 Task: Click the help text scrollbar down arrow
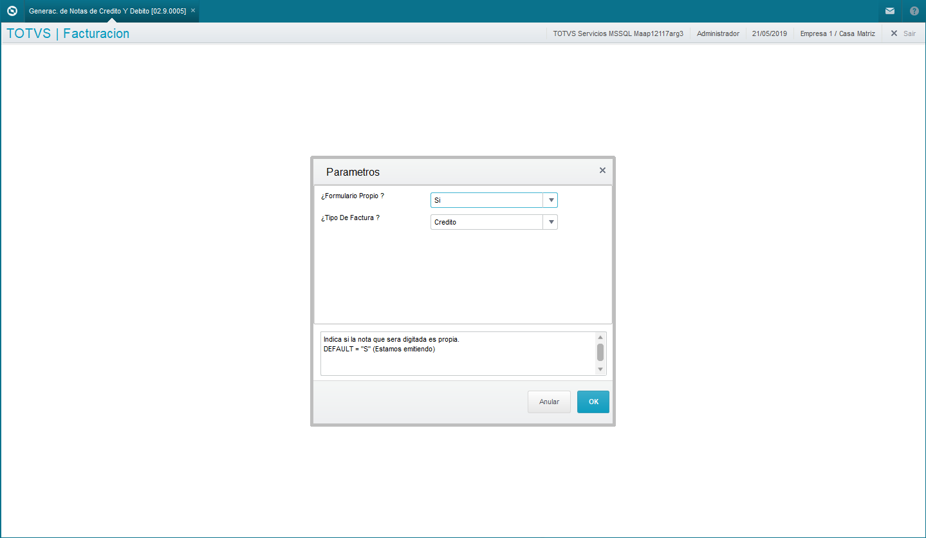click(600, 369)
